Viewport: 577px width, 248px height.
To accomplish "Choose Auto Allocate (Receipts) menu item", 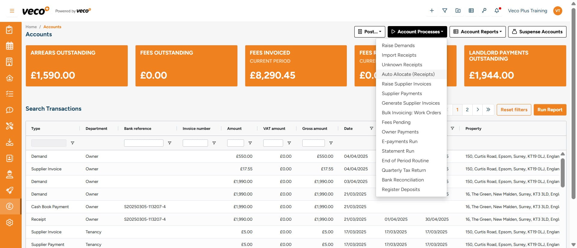I will pos(408,74).
